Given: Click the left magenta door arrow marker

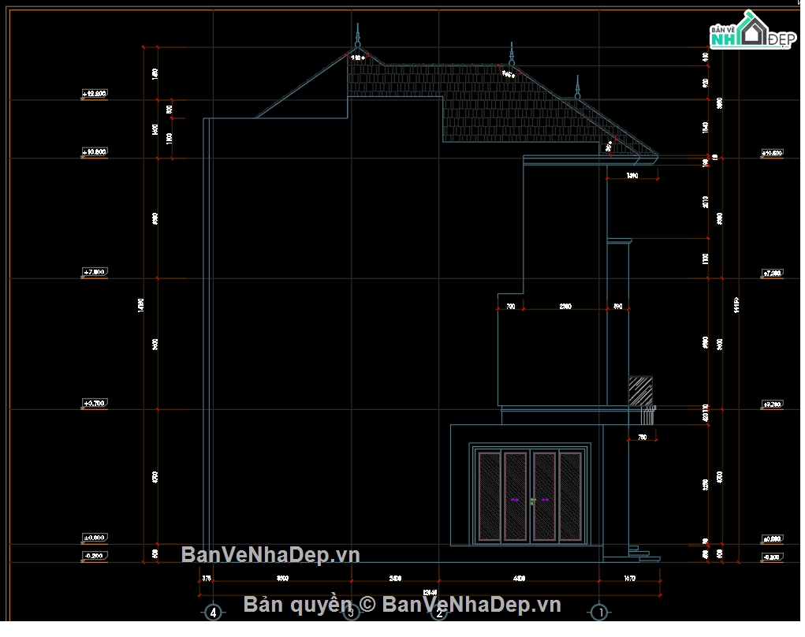Looking at the screenshot, I should click(x=515, y=499).
